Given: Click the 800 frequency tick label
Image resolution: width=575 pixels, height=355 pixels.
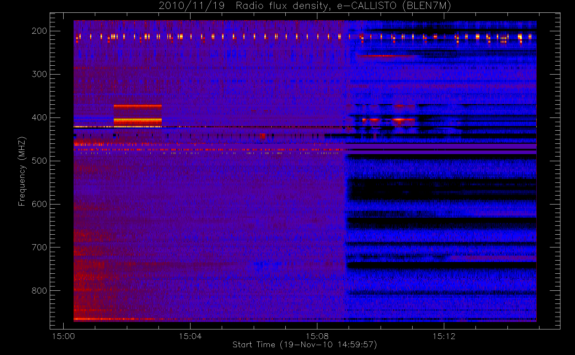Looking at the screenshot, I should (x=39, y=291).
